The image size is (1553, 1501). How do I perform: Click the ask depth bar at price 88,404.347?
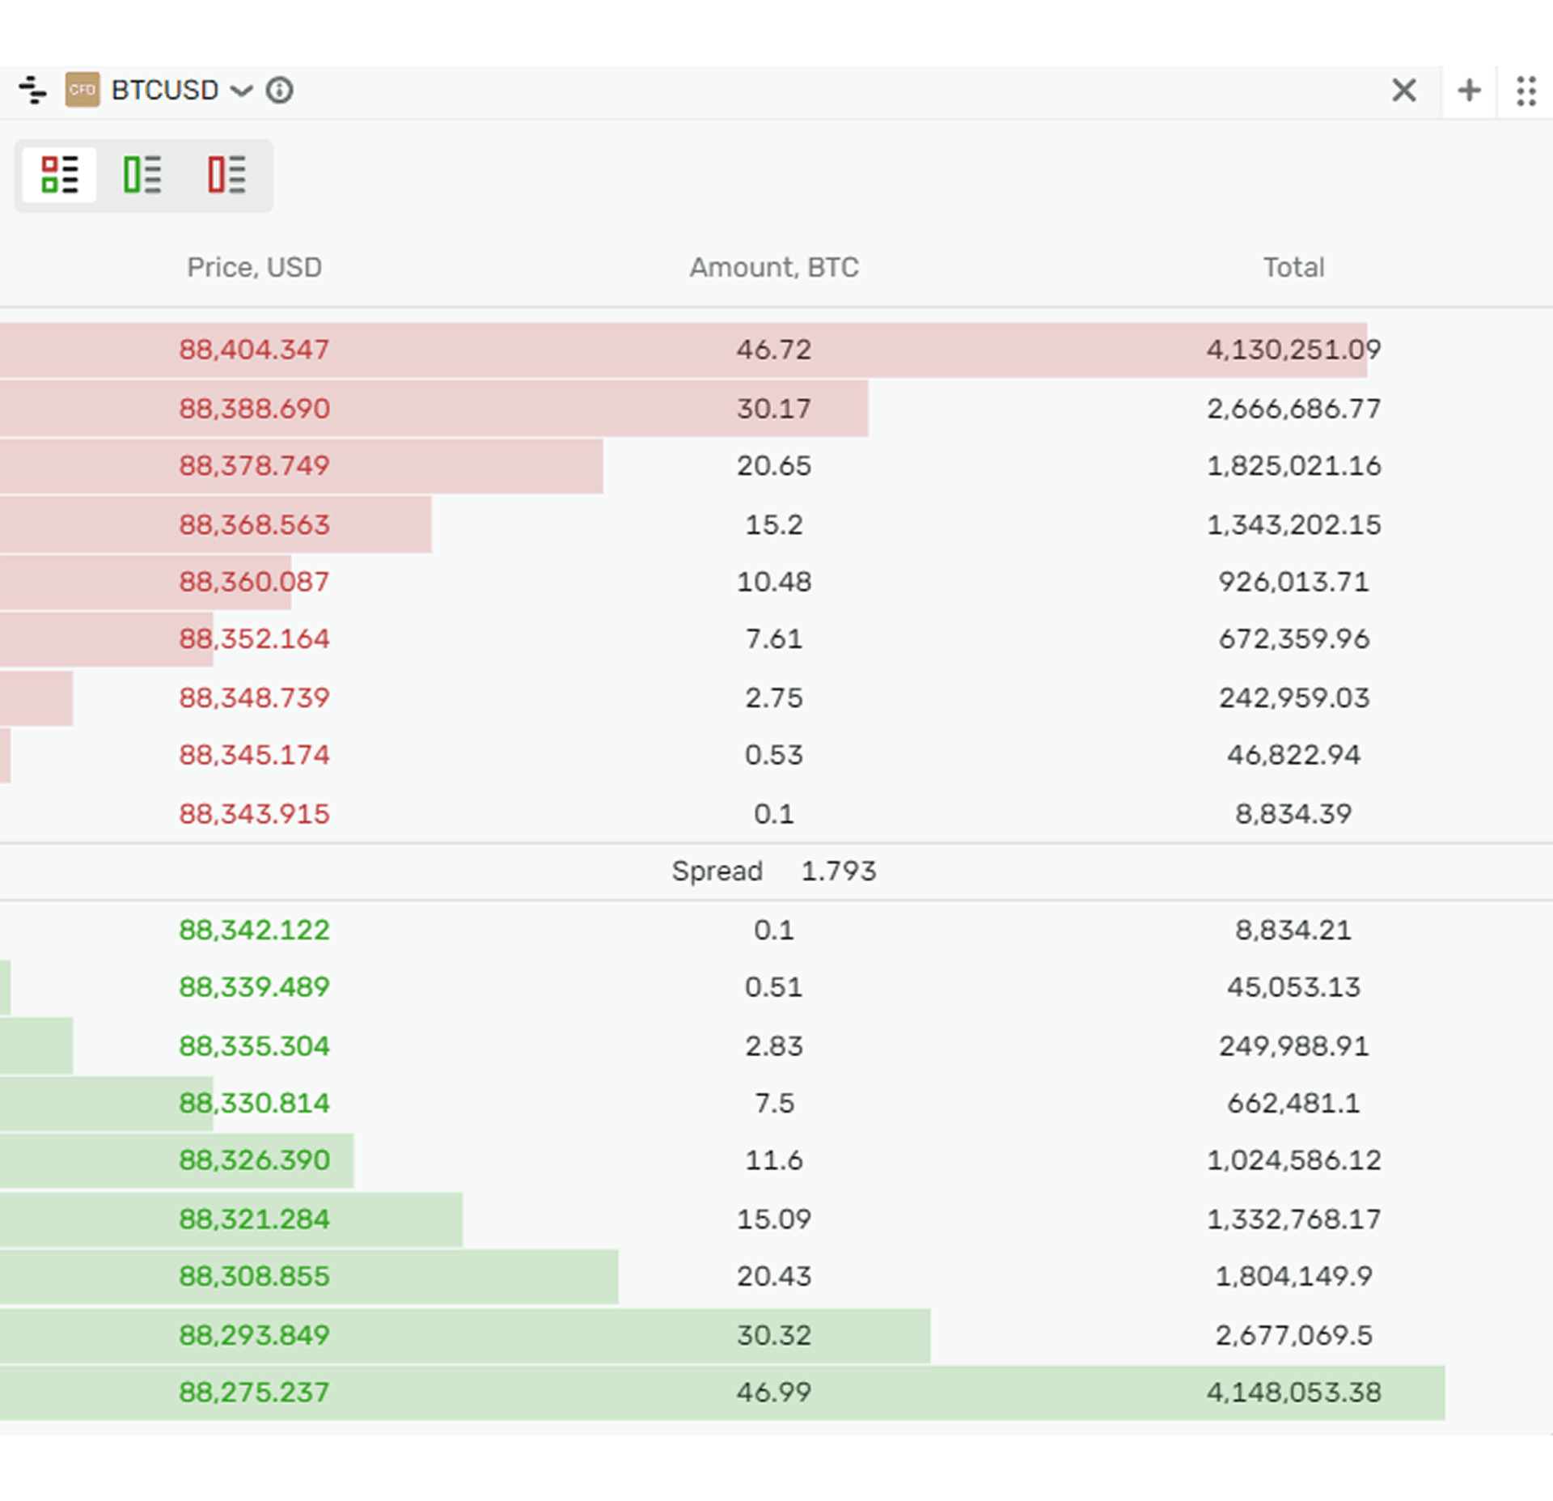[x=683, y=350]
